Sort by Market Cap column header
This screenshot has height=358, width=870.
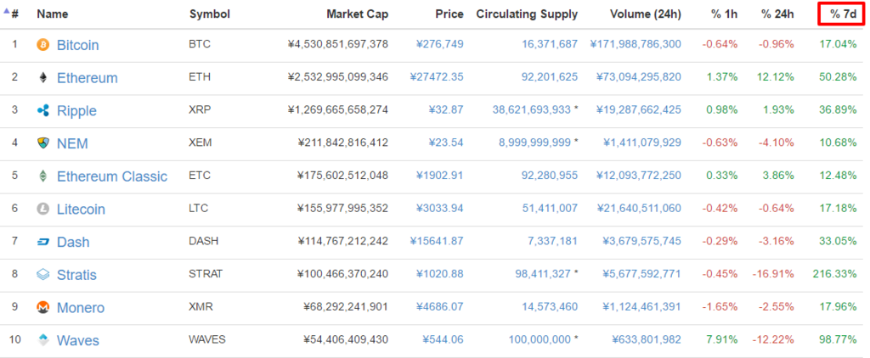pyautogui.click(x=358, y=14)
